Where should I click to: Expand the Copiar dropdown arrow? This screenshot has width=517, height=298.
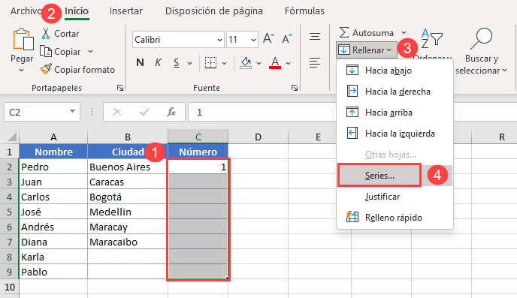coord(91,52)
